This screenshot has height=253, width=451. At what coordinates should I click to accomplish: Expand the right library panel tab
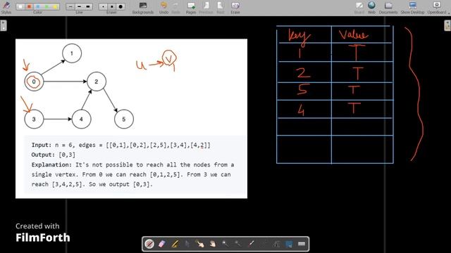(x=447, y=25)
